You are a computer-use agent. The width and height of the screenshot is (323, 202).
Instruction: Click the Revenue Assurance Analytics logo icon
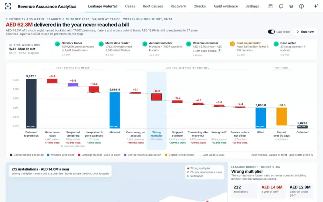pos(8,6)
